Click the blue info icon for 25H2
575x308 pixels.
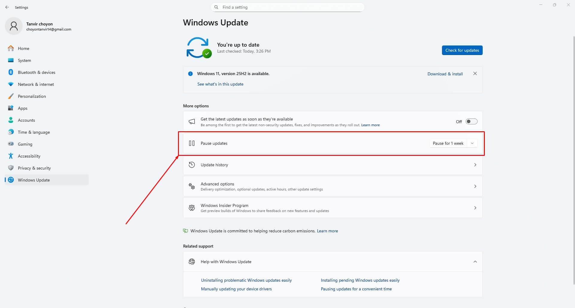(190, 74)
